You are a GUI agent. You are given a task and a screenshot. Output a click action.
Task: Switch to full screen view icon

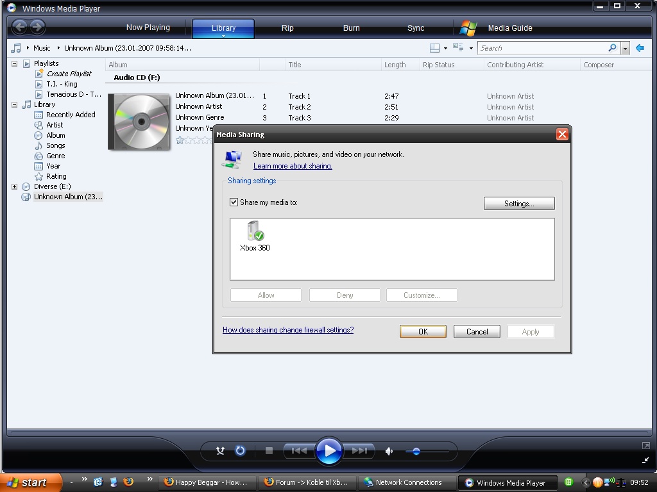click(x=645, y=446)
